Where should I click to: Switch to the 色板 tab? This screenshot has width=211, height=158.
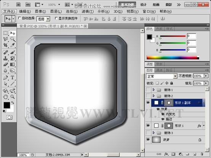159,29
